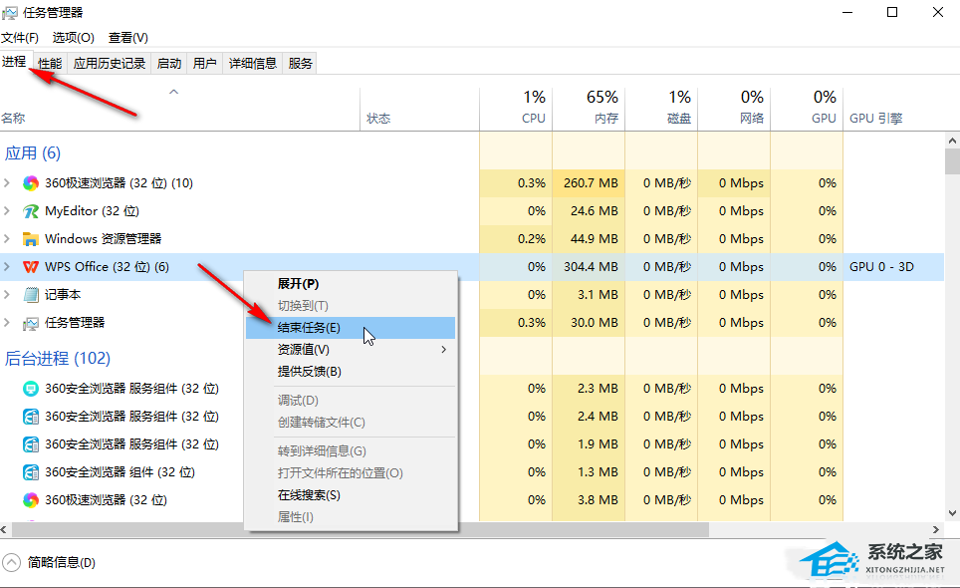Viewport: 960px width, 588px height.
Task: Switch to the 详细信息 tab
Action: click(253, 63)
